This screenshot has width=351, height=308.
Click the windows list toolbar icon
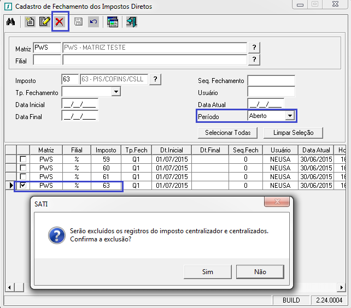[x=113, y=22]
